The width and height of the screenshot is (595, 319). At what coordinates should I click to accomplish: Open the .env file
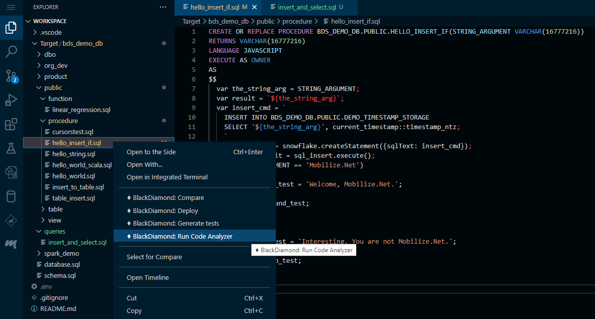pos(46,286)
